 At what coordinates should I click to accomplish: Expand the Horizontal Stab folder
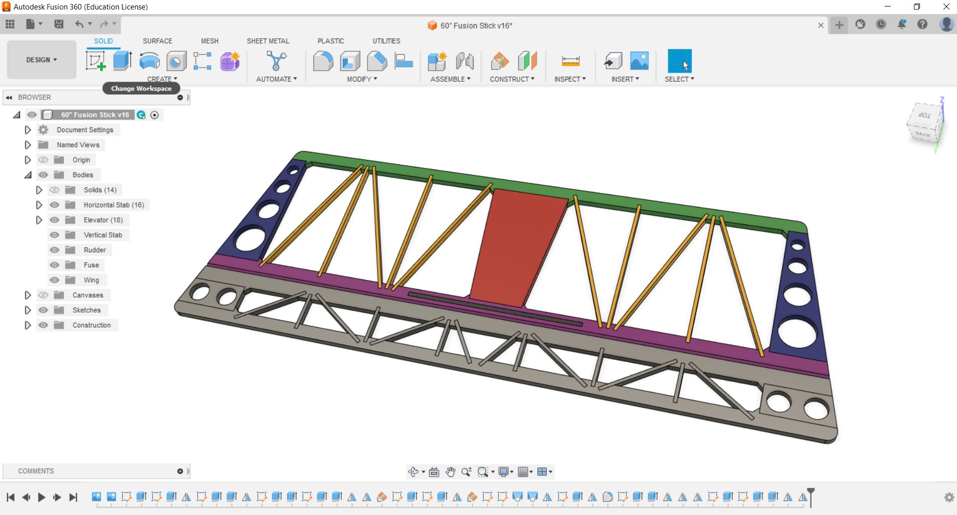(39, 205)
